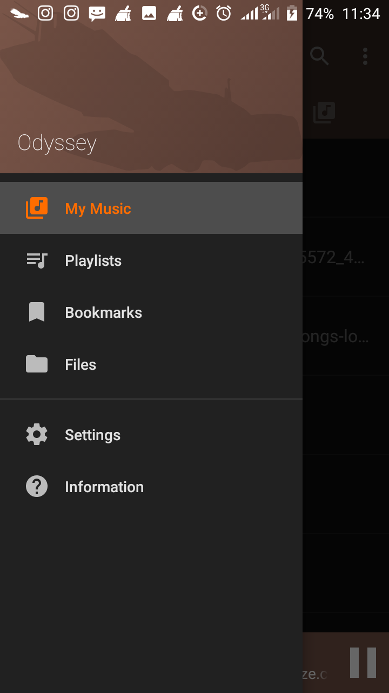Tap the first Instagram notification icon
Screen dimensions: 389x693
45,13
